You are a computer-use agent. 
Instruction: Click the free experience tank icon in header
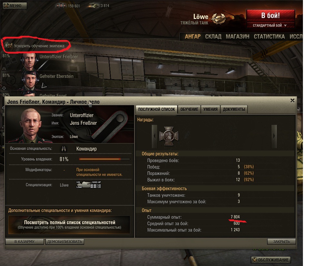(x=94, y=6)
